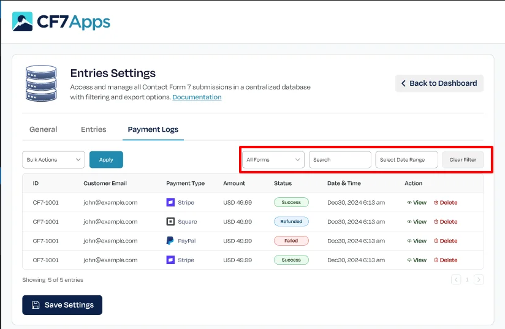Click the Amount column header
This screenshot has width=505, height=329.
point(234,183)
